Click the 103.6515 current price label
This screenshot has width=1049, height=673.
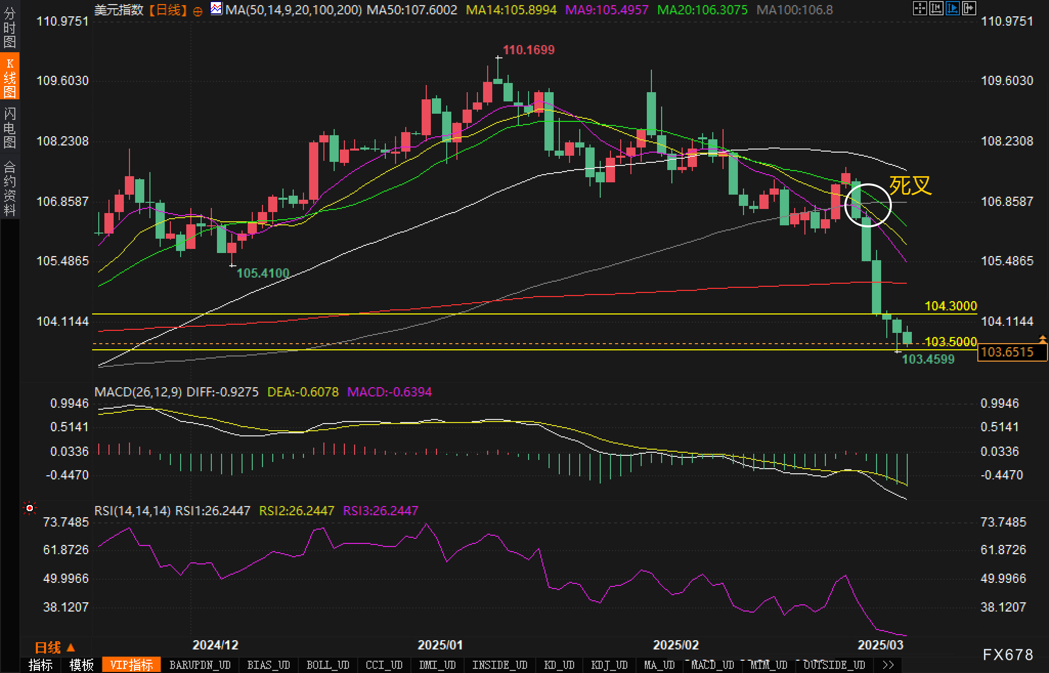(x=1012, y=352)
